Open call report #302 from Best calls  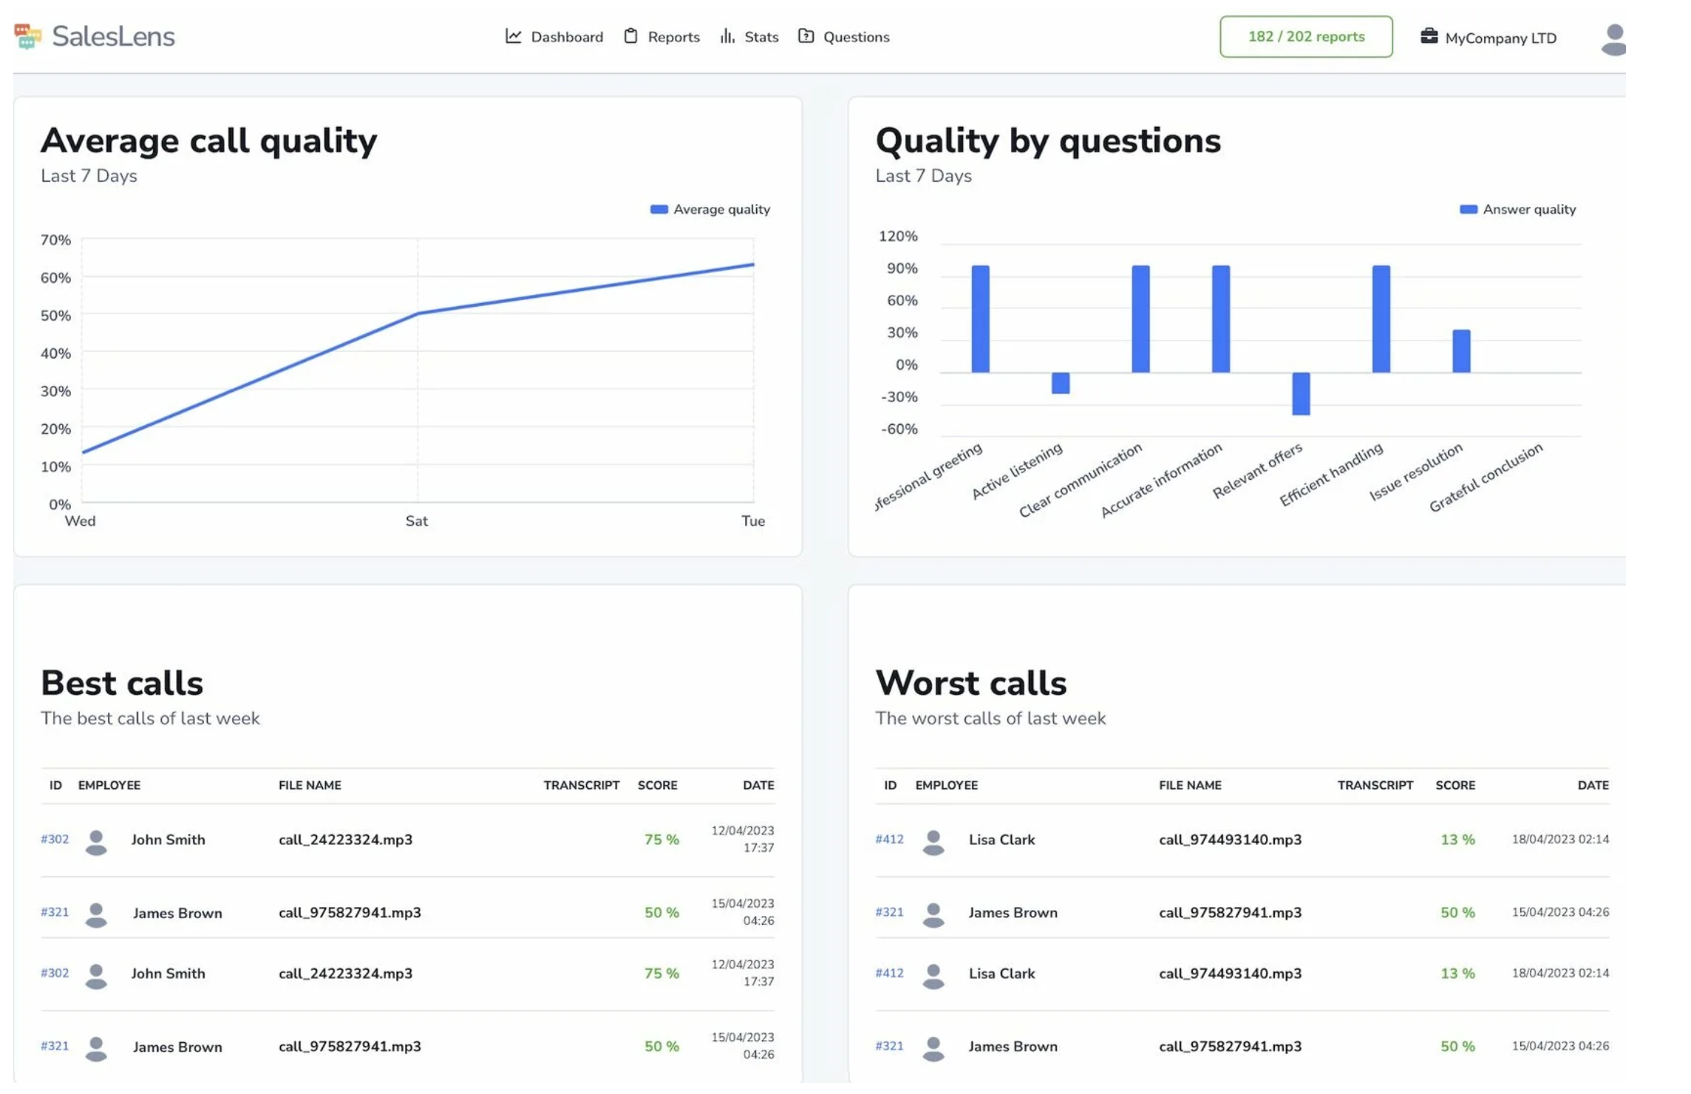click(55, 839)
